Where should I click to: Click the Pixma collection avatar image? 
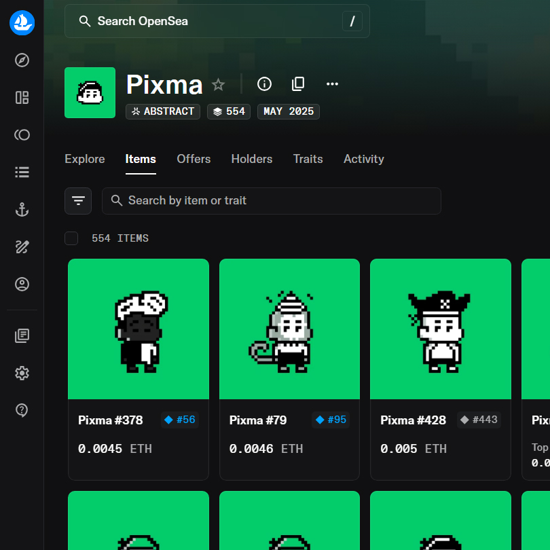pos(90,92)
